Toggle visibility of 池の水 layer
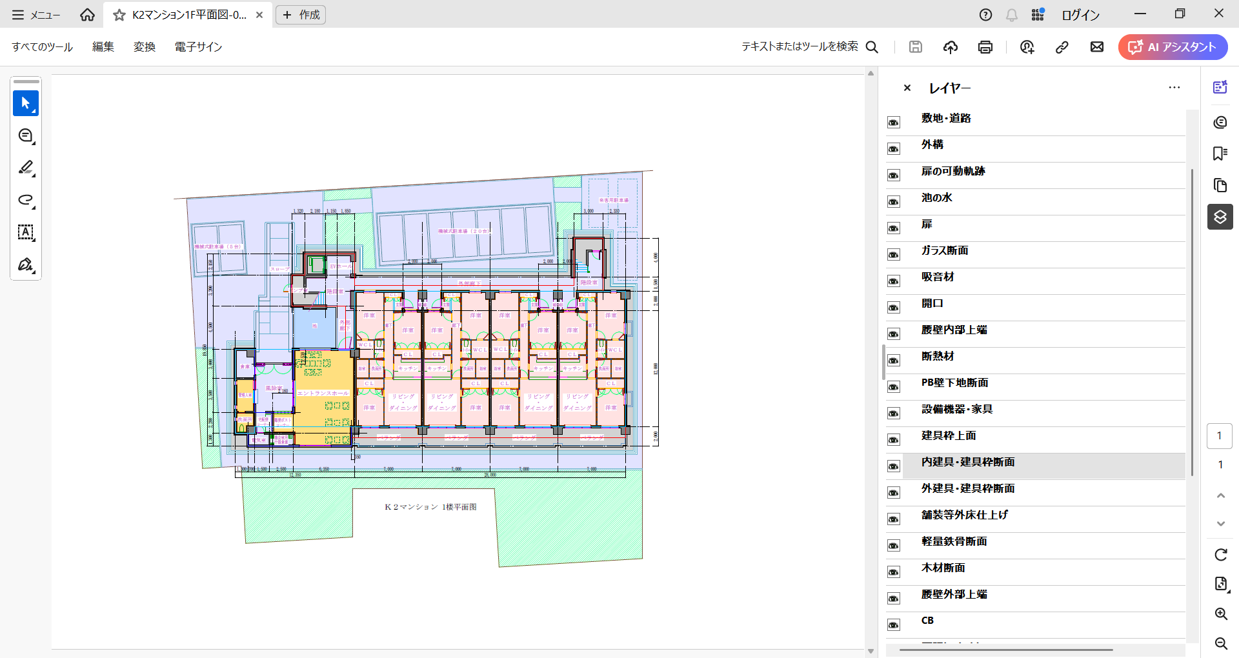The image size is (1239, 658). click(894, 202)
